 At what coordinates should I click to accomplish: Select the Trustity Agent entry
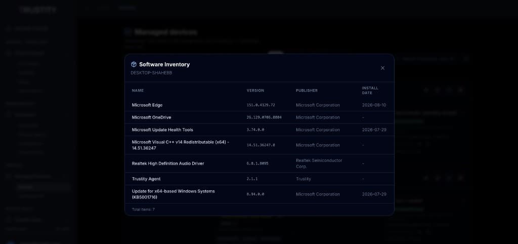coord(146,179)
